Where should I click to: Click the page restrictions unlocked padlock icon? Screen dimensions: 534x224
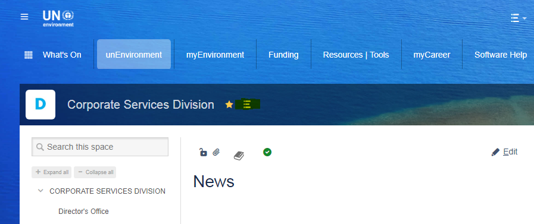pyautogui.click(x=203, y=152)
